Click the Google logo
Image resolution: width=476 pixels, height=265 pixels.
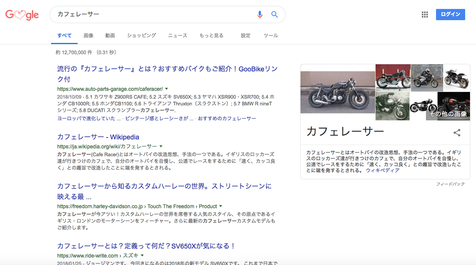pyautogui.click(x=22, y=15)
